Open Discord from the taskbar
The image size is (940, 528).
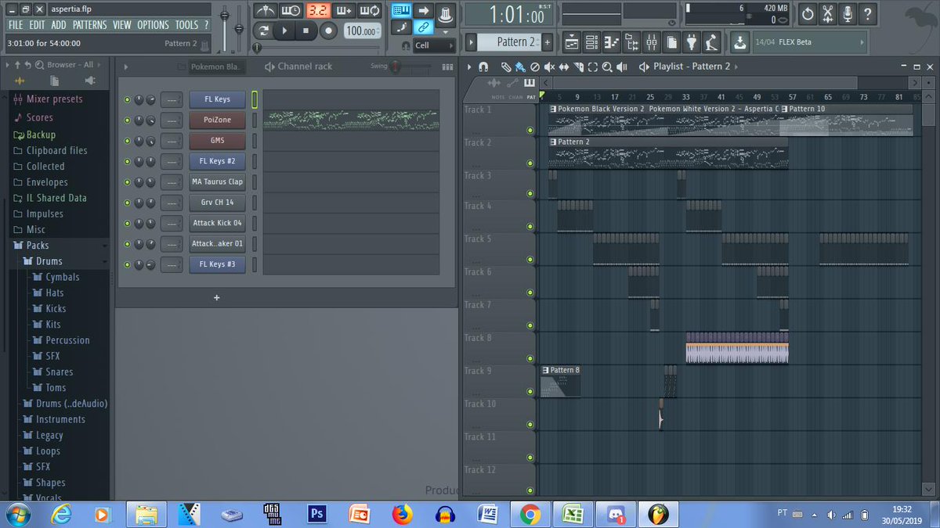click(x=615, y=515)
